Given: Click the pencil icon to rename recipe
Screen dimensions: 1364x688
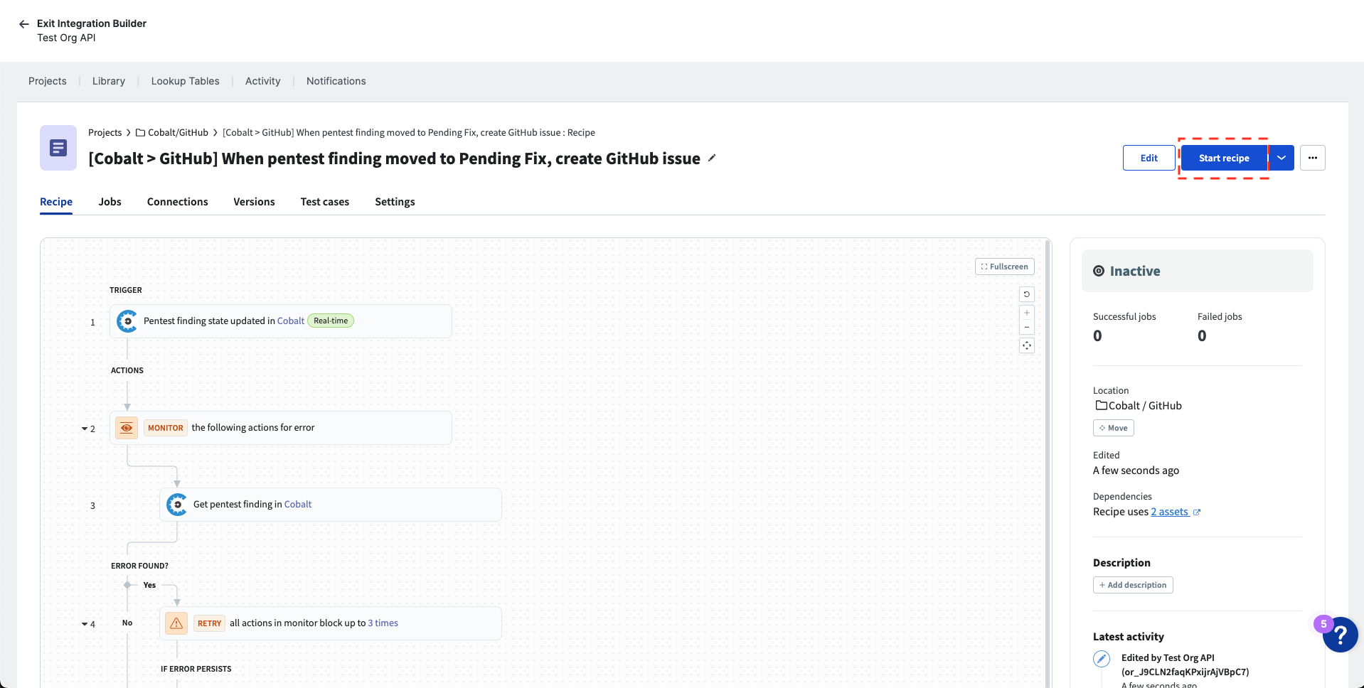Looking at the screenshot, I should (712, 158).
